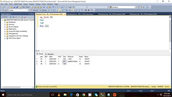Click the Execute query button
The height and width of the screenshot is (97, 172).
coord(34,10)
